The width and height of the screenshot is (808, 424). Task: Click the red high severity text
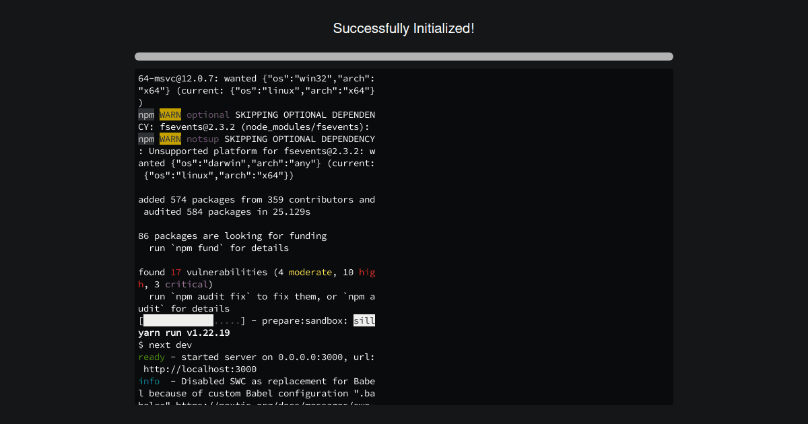(367, 272)
